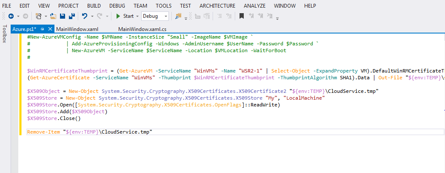The height and width of the screenshot is (173, 445).
Task: Save the current file with Save icon
Action: (x=63, y=16)
